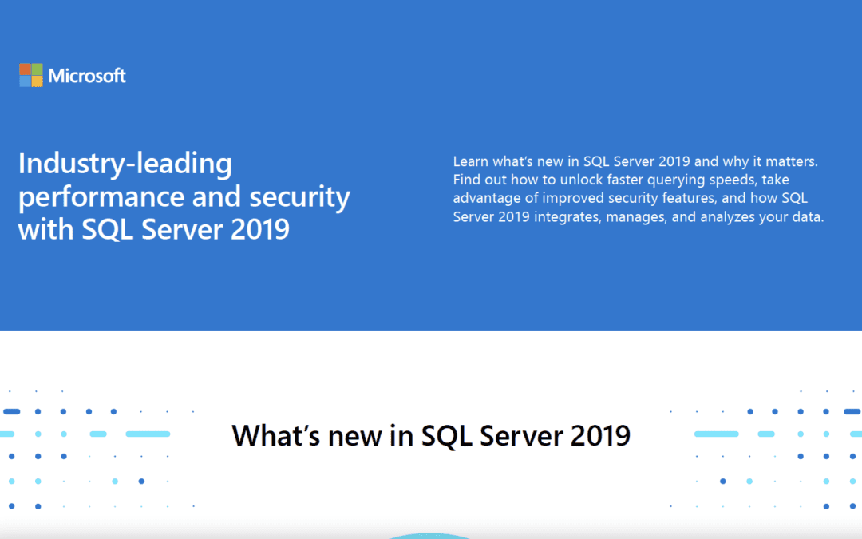Click the yellow square in the Microsoft logo
The image size is (862, 539).
37,81
